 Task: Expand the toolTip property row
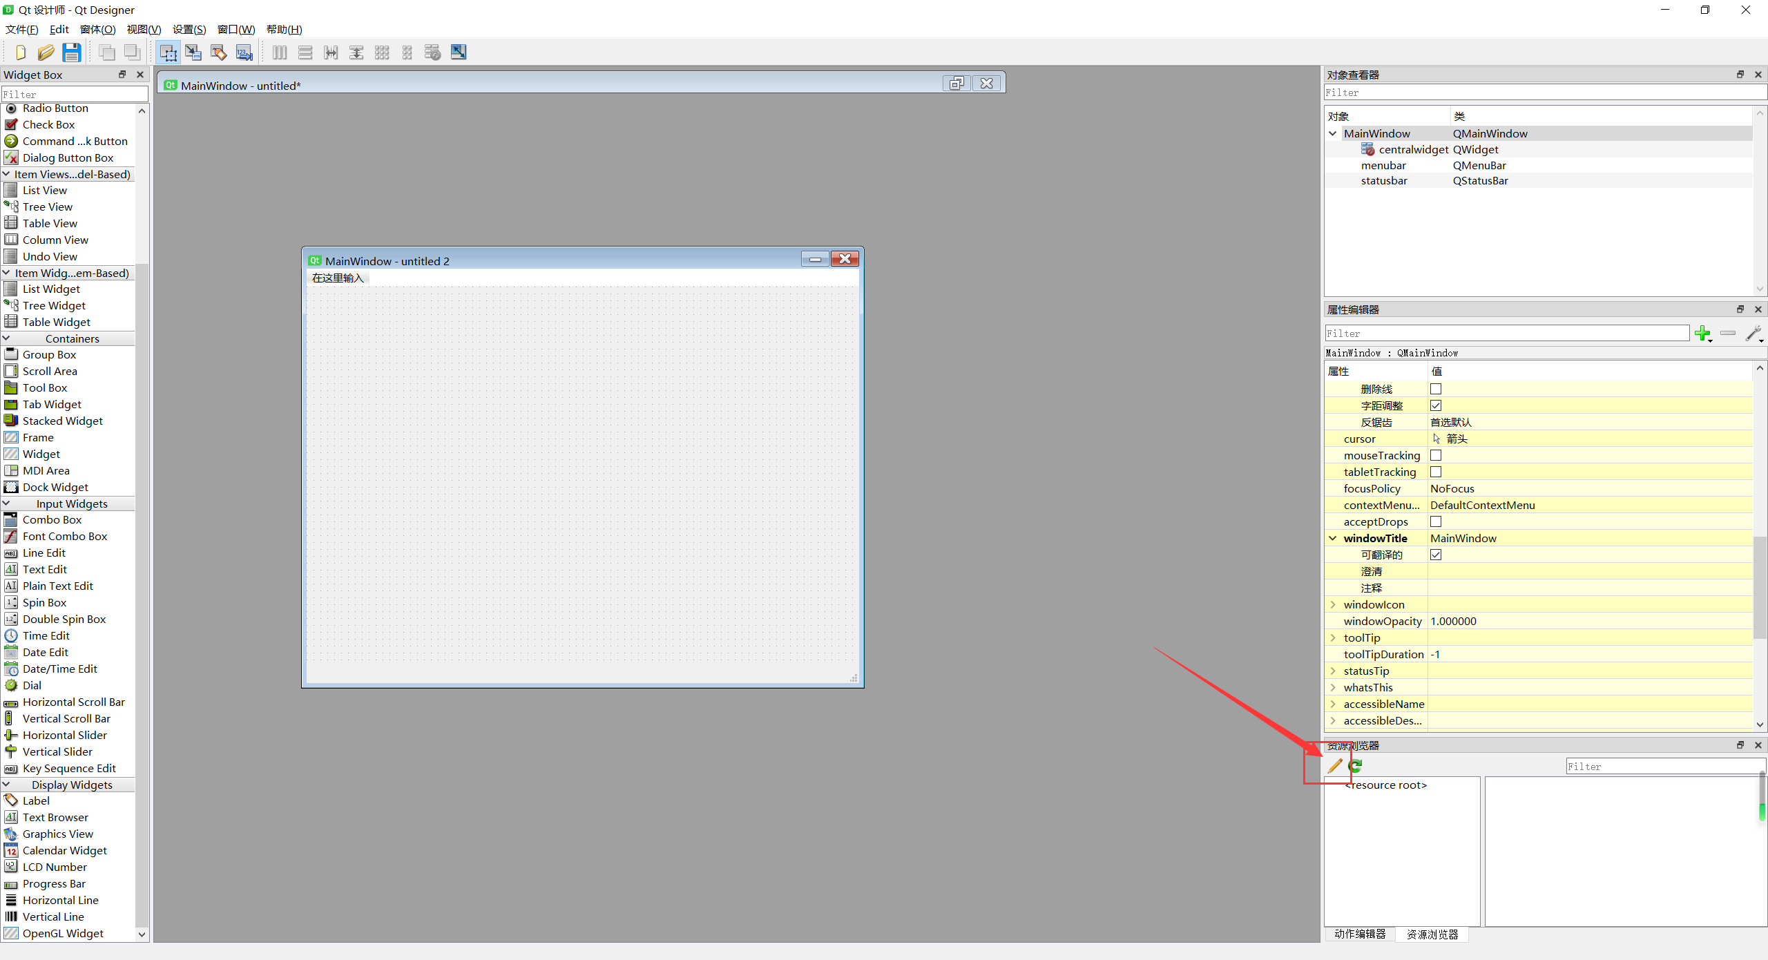(x=1333, y=638)
